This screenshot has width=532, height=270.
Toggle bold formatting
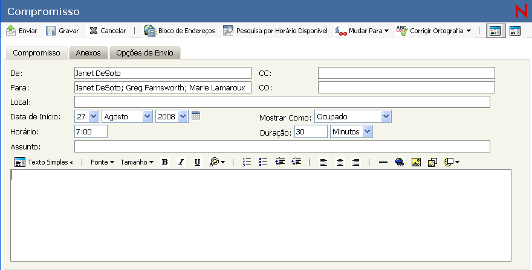pyautogui.click(x=165, y=162)
